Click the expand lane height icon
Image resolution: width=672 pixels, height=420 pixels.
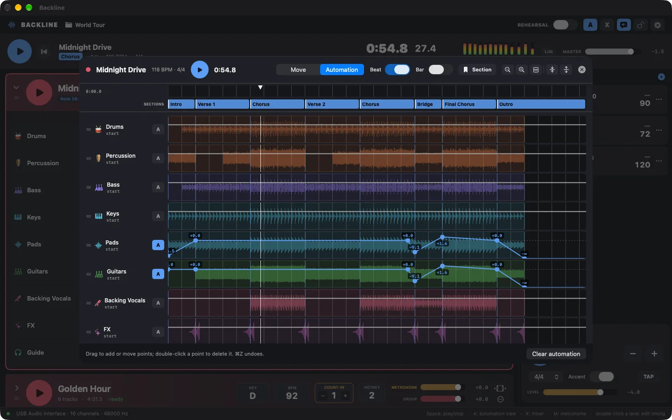567,70
